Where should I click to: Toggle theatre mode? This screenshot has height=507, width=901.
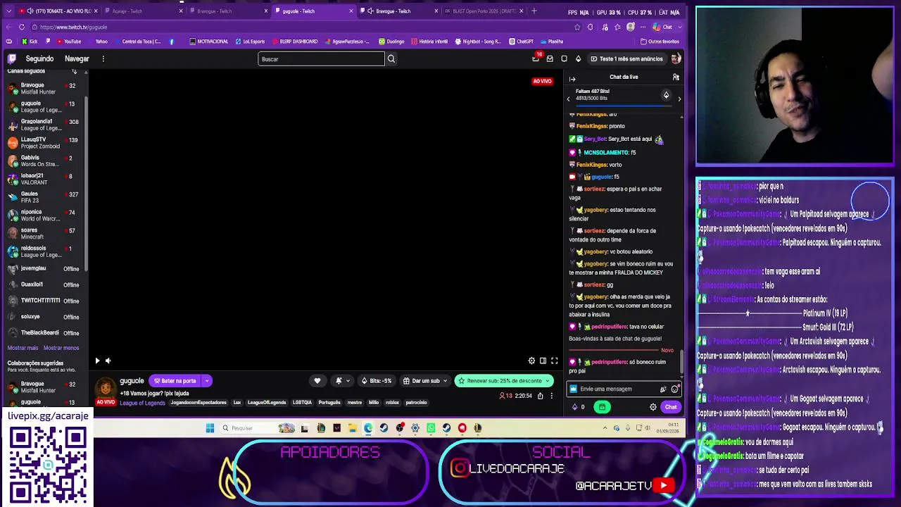(x=543, y=361)
